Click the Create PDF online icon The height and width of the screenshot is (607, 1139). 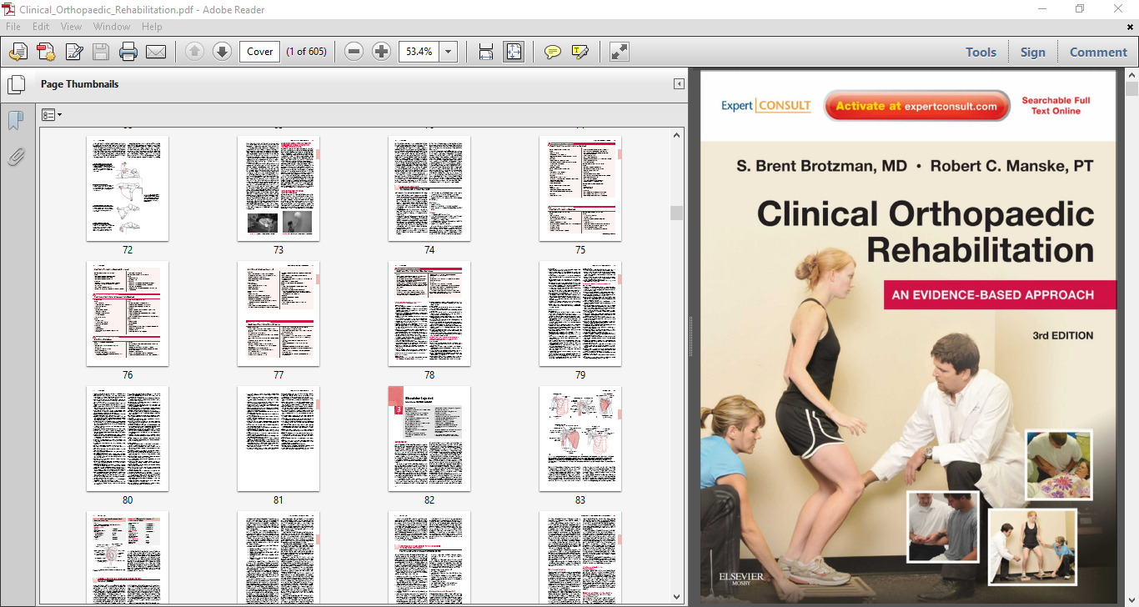(x=18, y=52)
